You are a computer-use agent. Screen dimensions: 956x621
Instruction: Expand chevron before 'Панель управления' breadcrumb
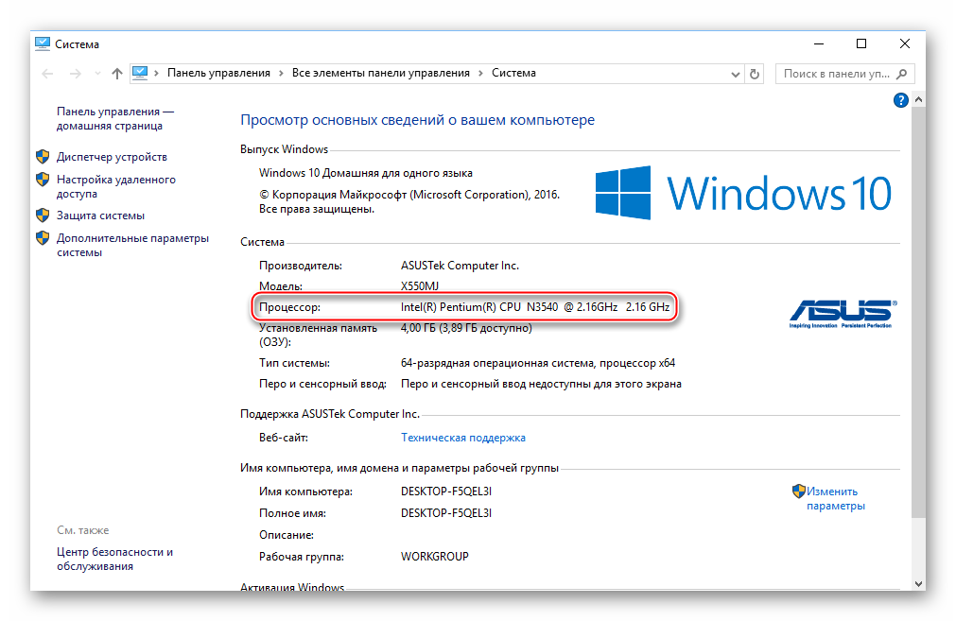(x=156, y=74)
